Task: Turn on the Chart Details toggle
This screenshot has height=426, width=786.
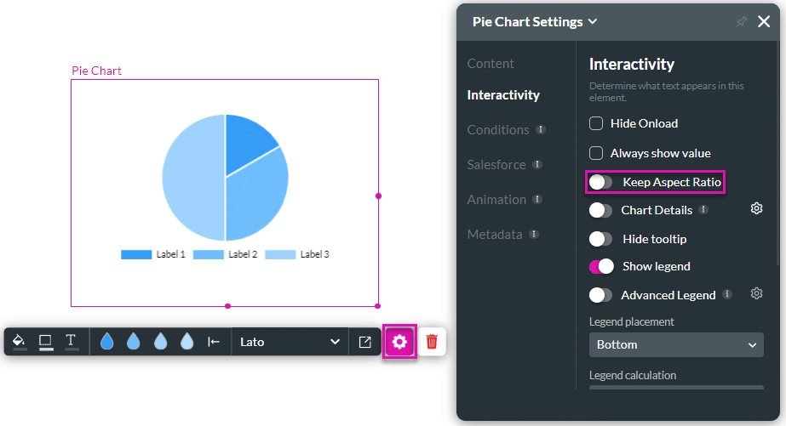Action: [601, 210]
